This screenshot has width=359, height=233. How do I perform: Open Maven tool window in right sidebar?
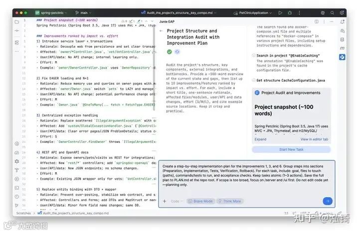[342, 48]
